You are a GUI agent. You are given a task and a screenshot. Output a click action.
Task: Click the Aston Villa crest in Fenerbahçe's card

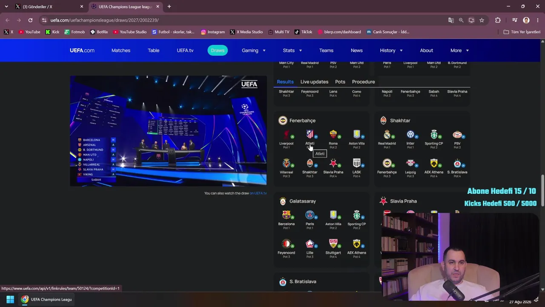(356, 135)
